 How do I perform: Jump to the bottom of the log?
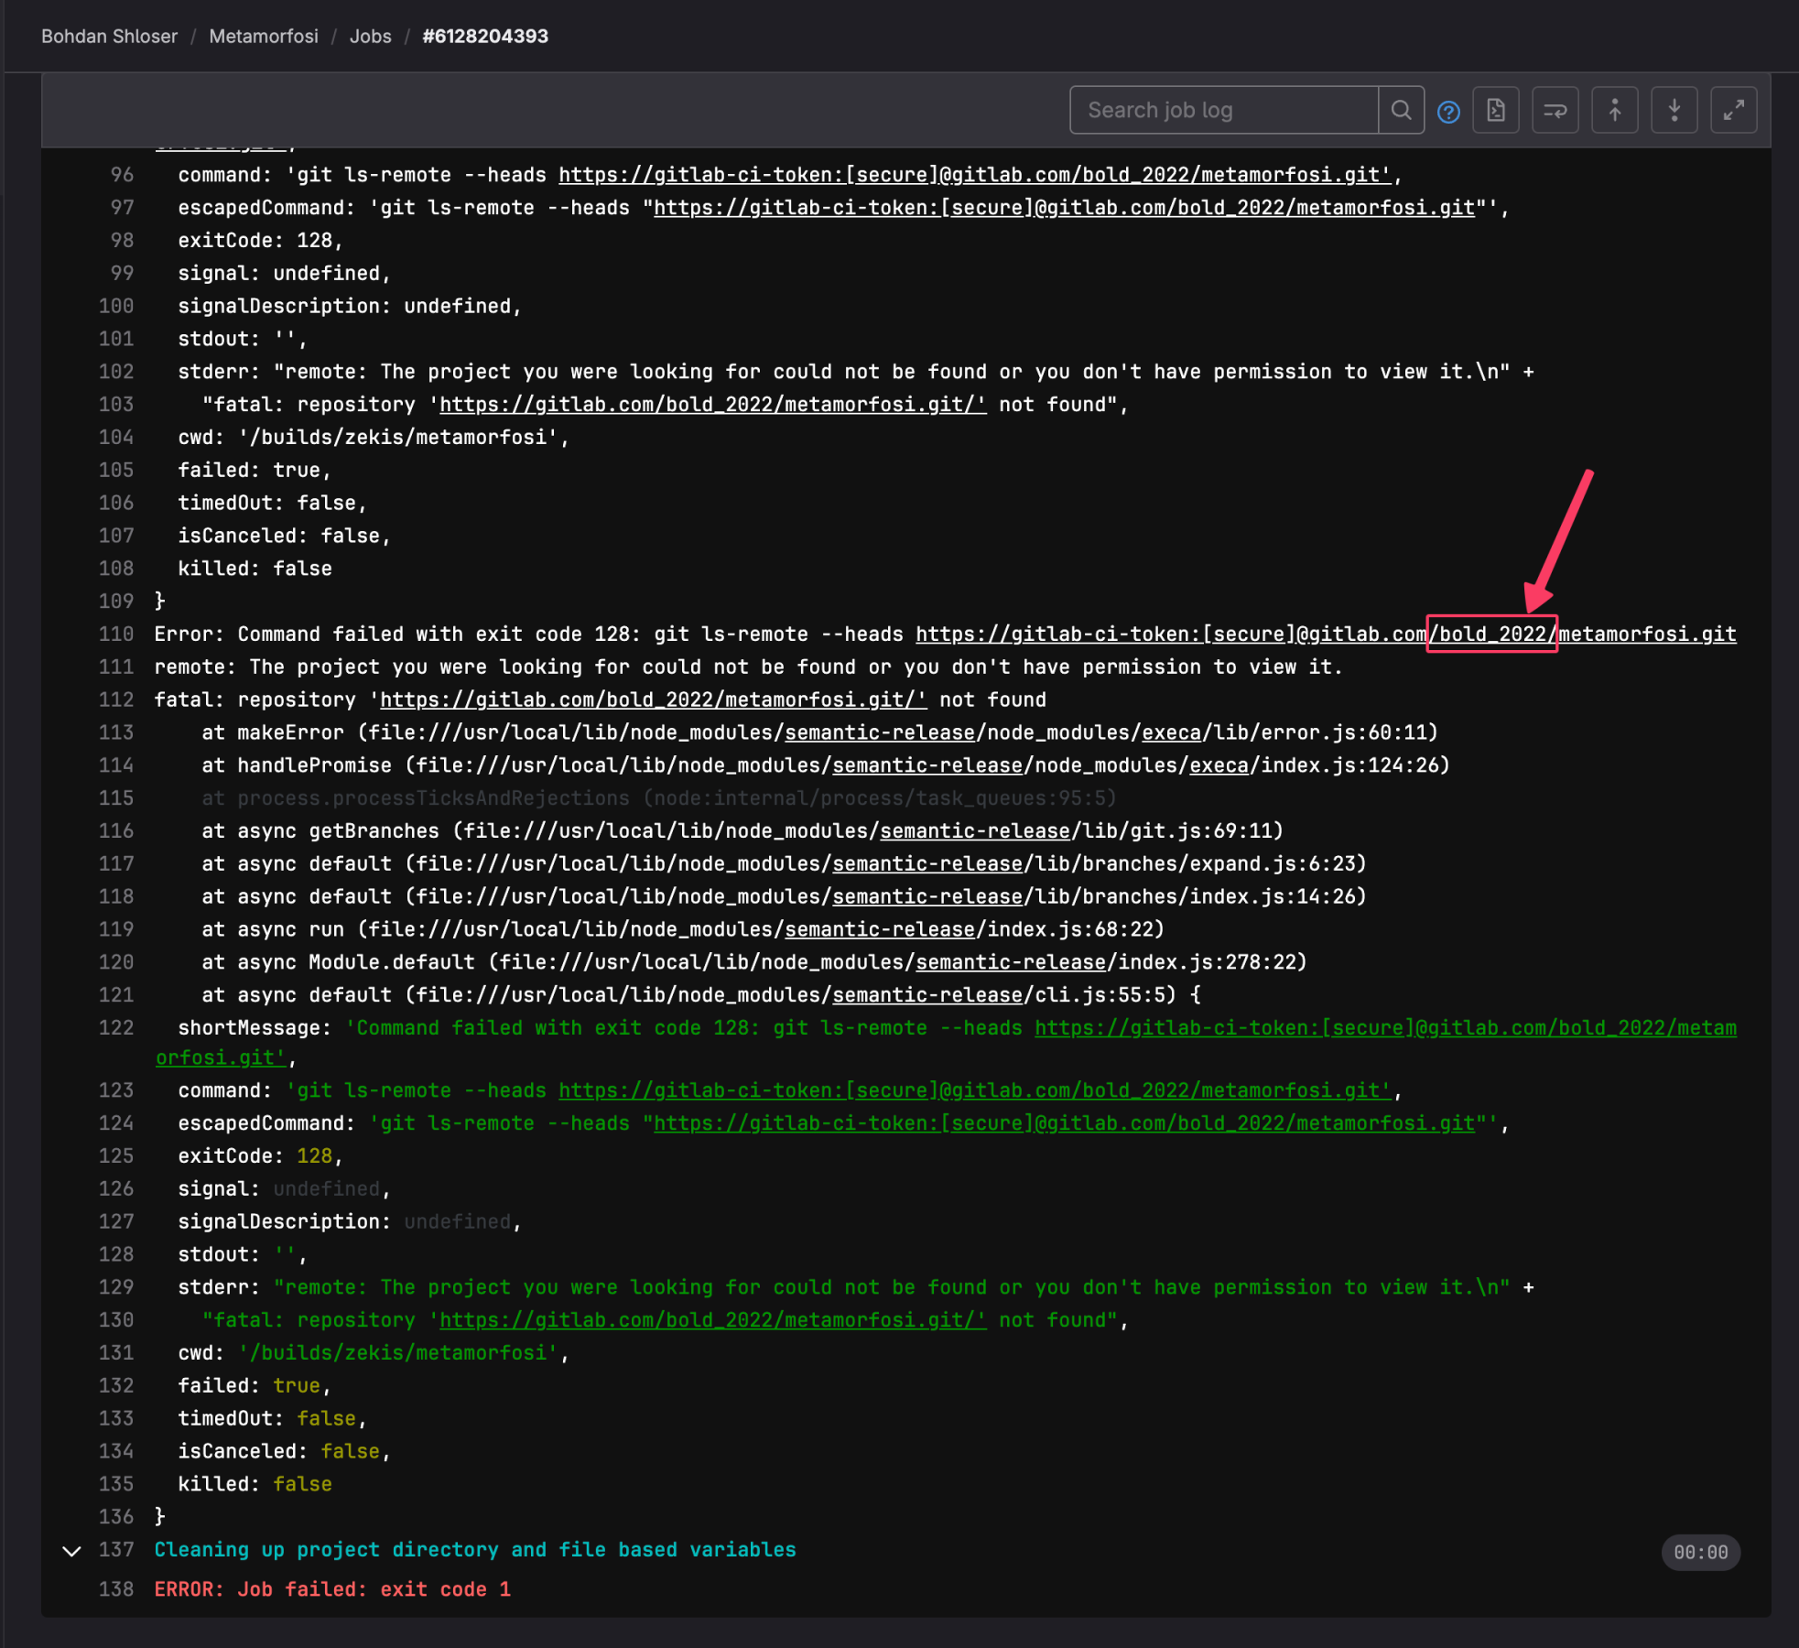(x=1674, y=111)
